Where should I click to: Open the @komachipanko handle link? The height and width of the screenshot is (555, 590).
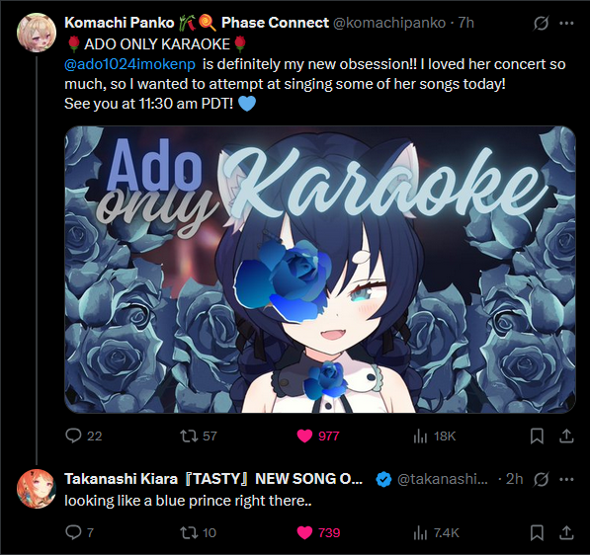[x=389, y=23]
